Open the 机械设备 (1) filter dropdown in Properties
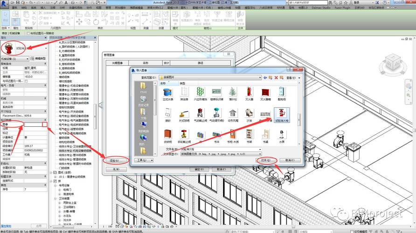This screenshot has width=416, height=233. 14,59
